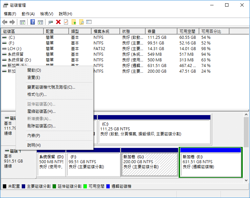Select the (F:) 99.51 GB partition block
Screen dimensions: 250x198
coord(94,162)
